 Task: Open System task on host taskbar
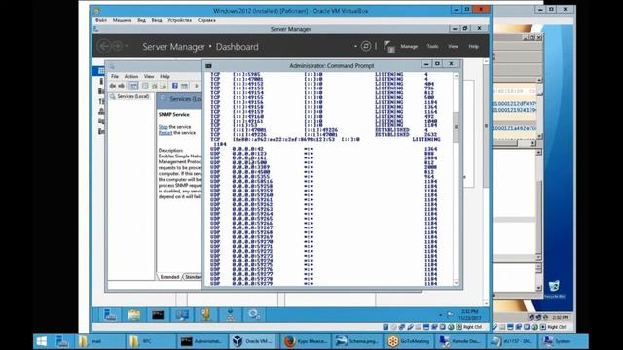coord(563,341)
